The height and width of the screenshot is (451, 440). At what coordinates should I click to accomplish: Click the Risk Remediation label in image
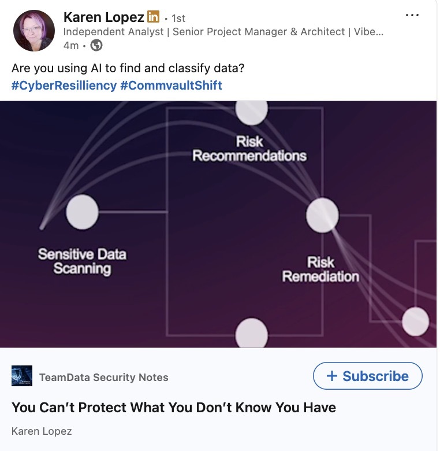click(x=320, y=269)
